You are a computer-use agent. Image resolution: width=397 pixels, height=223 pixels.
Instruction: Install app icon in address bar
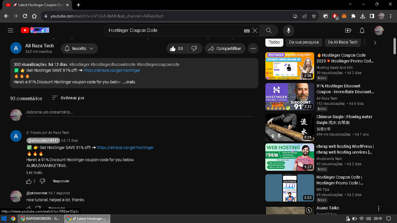coord(295,16)
